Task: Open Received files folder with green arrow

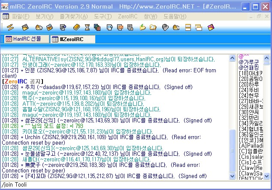Action: coord(142,27)
